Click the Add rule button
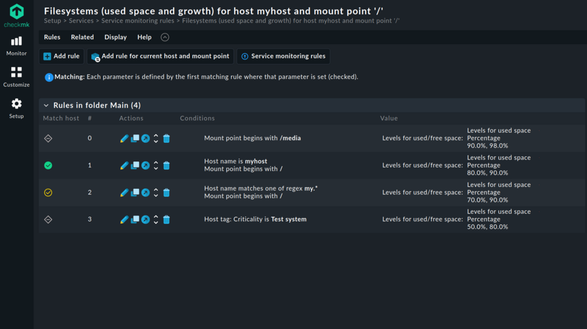Image resolution: width=587 pixels, height=329 pixels. click(x=61, y=56)
